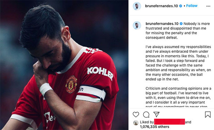214x130 pixels.
Task: Click the redacted liker's name
Action: click(169, 121)
